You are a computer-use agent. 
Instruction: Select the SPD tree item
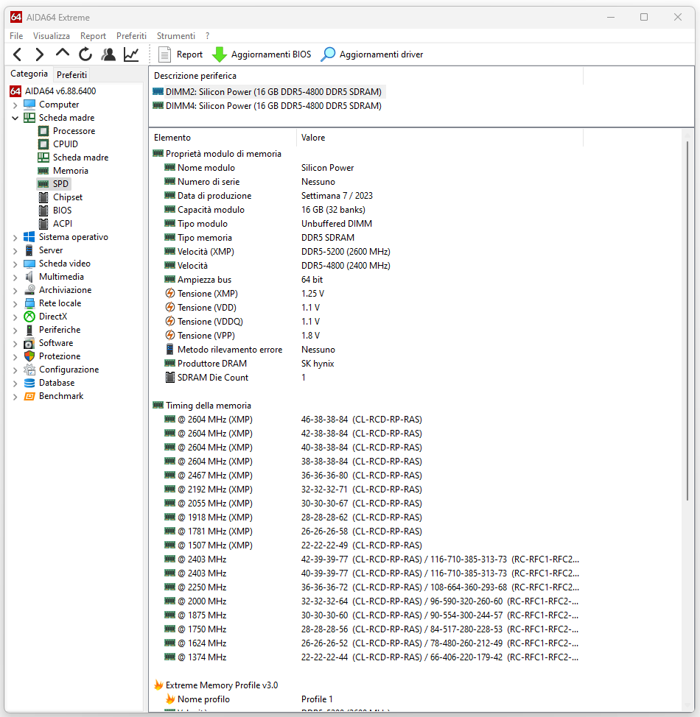tap(54, 184)
